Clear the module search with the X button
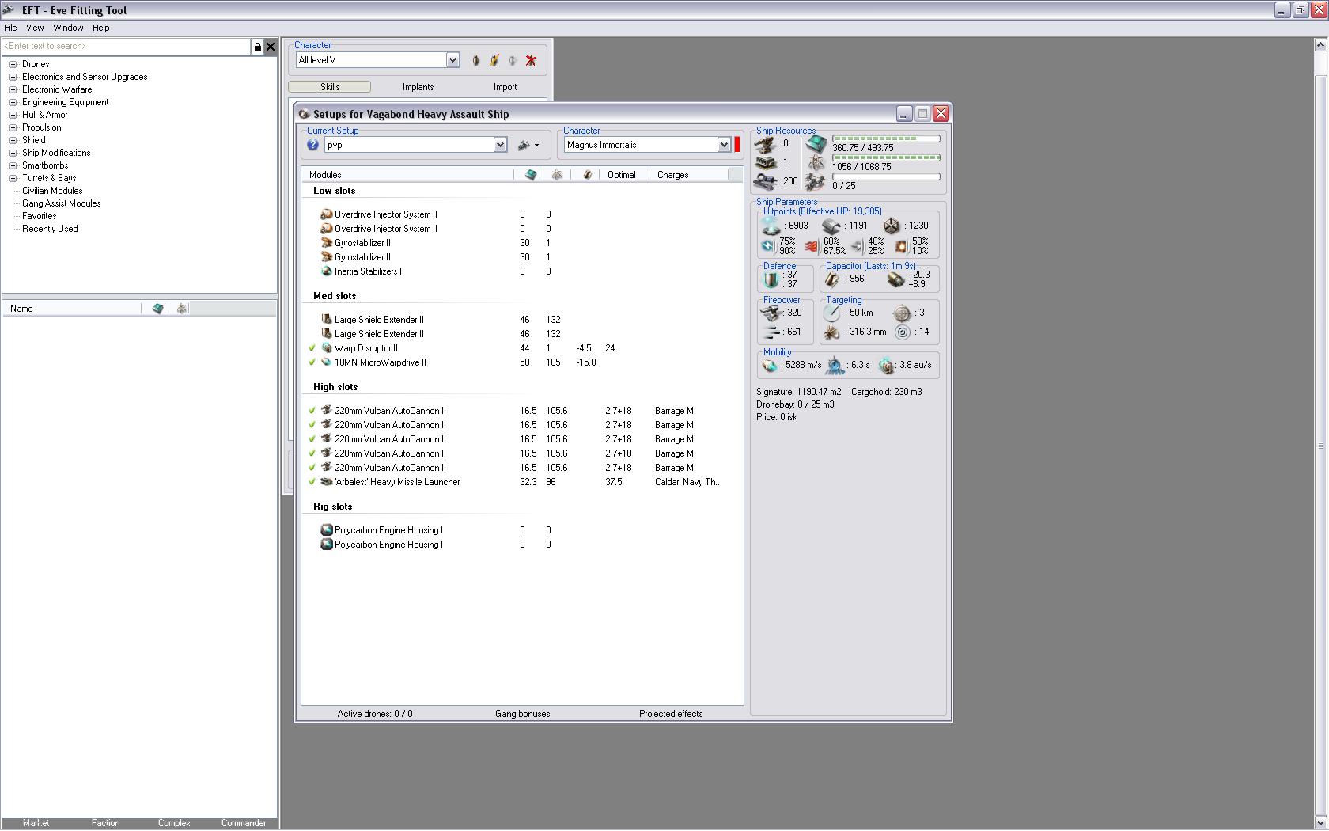Screen dimensions: 1329x831 coord(271,47)
